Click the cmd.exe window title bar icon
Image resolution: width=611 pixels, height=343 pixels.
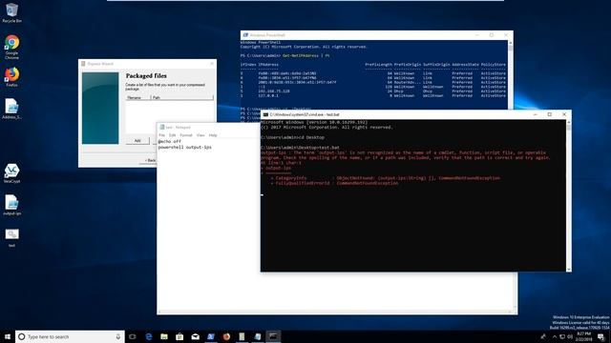pos(265,114)
